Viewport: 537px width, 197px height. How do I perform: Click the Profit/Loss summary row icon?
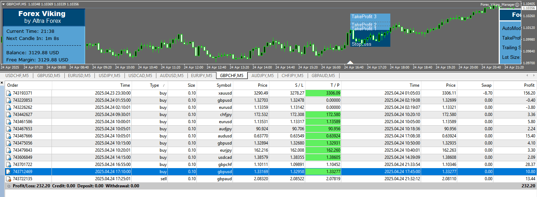pos(9,186)
